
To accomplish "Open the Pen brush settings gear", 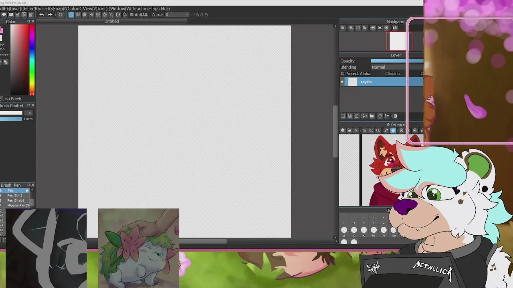I will (27, 190).
